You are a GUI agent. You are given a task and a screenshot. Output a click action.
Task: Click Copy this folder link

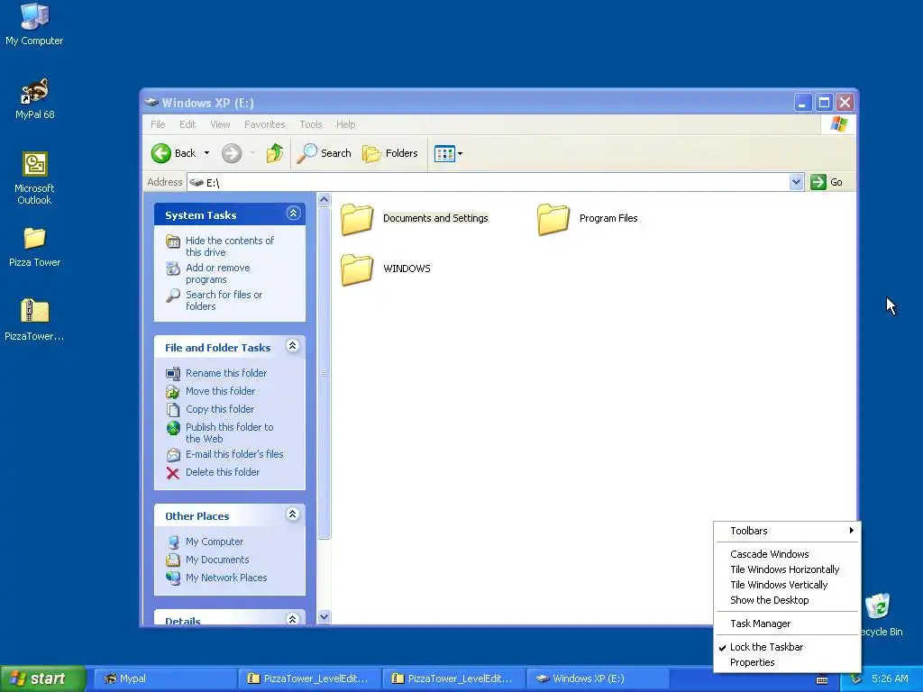click(220, 410)
